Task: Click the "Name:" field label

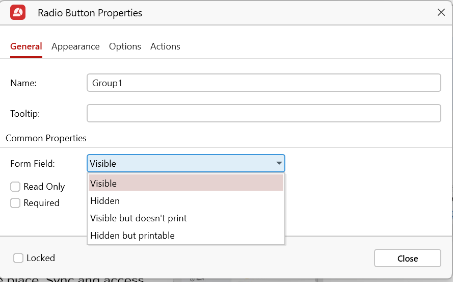Action: [23, 83]
